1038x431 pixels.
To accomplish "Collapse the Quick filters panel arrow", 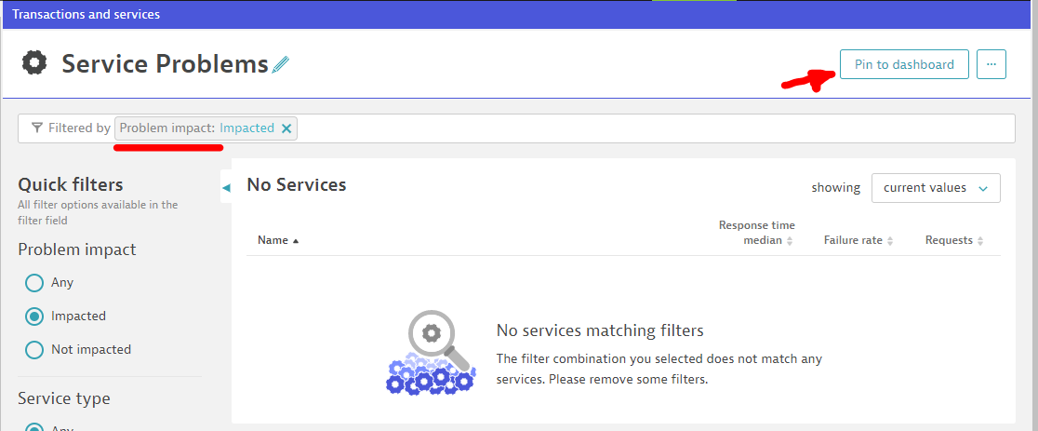I will [x=226, y=187].
